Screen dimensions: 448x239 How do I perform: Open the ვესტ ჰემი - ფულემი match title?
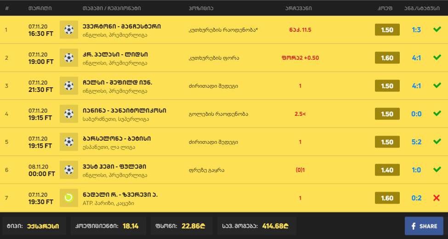tap(114, 166)
